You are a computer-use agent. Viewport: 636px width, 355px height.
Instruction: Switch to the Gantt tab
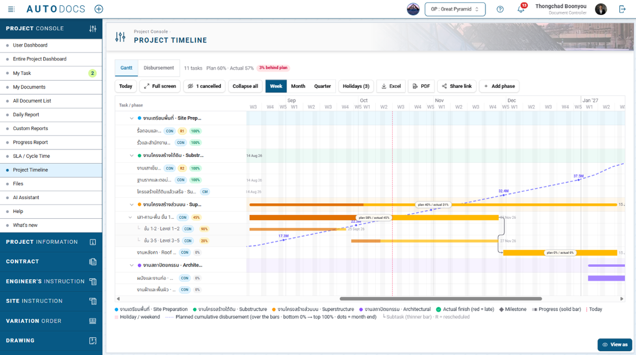[126, 68]
